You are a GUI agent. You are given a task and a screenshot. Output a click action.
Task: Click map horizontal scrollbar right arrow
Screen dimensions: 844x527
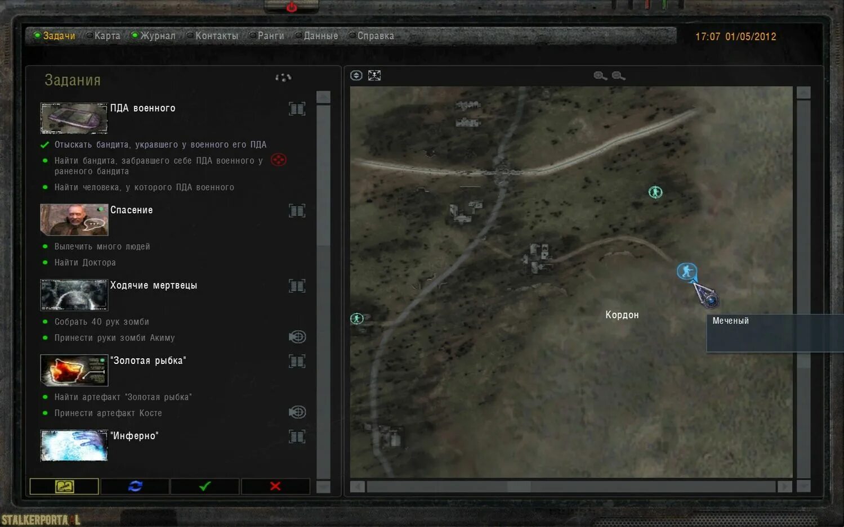point(784,487)
